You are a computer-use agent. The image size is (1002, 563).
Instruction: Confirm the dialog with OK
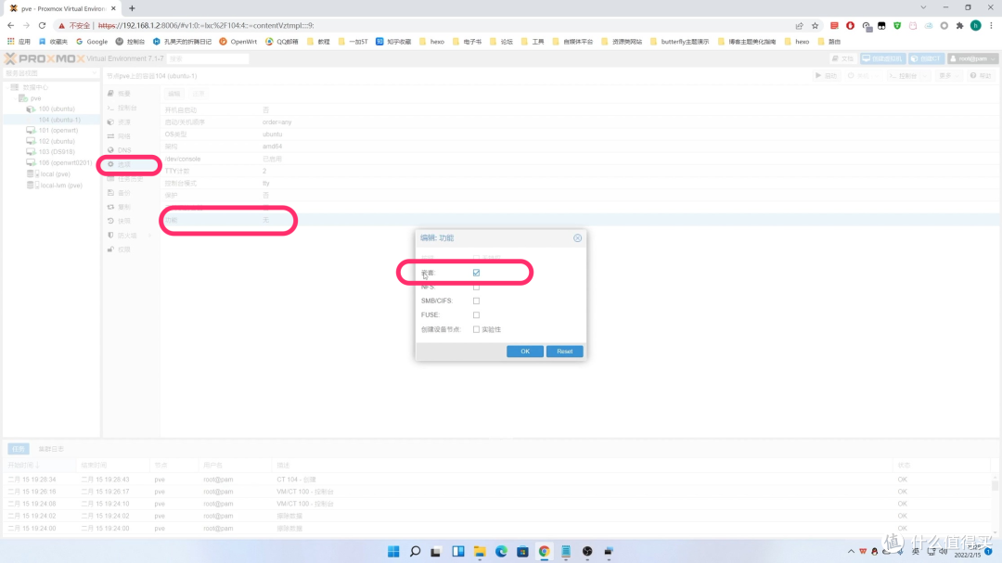pos(524,352)
